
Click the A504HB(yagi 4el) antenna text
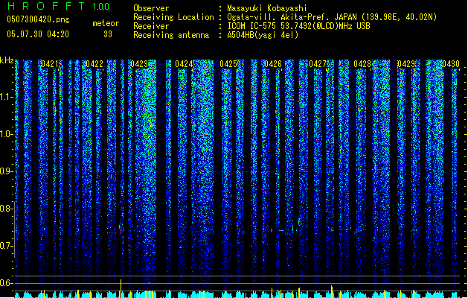(x=263, y=35)
